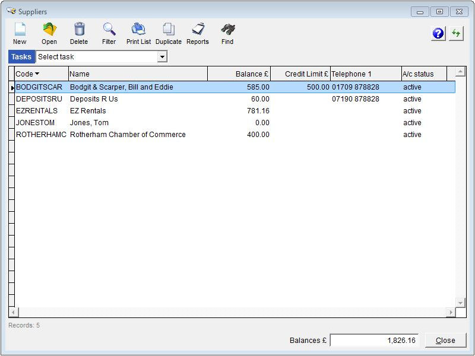475x356 pixels.
Task: Close the Suppliers window with Close button
Action: pos(445,340)
